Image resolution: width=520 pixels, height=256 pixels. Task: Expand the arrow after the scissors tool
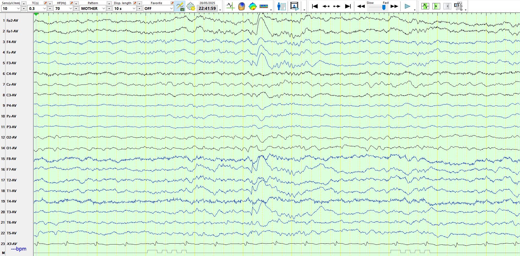coord(465,10)
